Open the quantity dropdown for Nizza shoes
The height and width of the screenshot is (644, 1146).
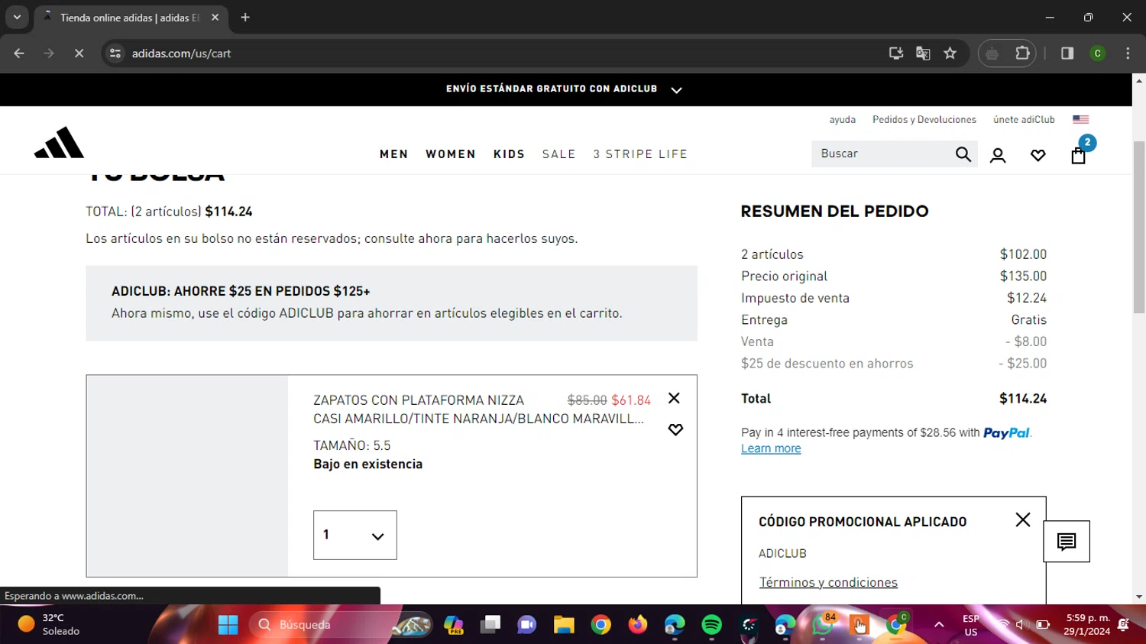coord(355,535)
